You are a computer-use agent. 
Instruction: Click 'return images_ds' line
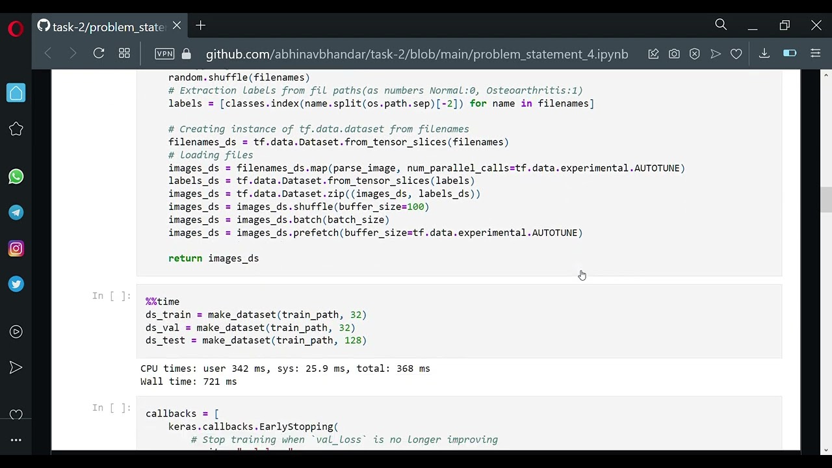click(213, 258)
